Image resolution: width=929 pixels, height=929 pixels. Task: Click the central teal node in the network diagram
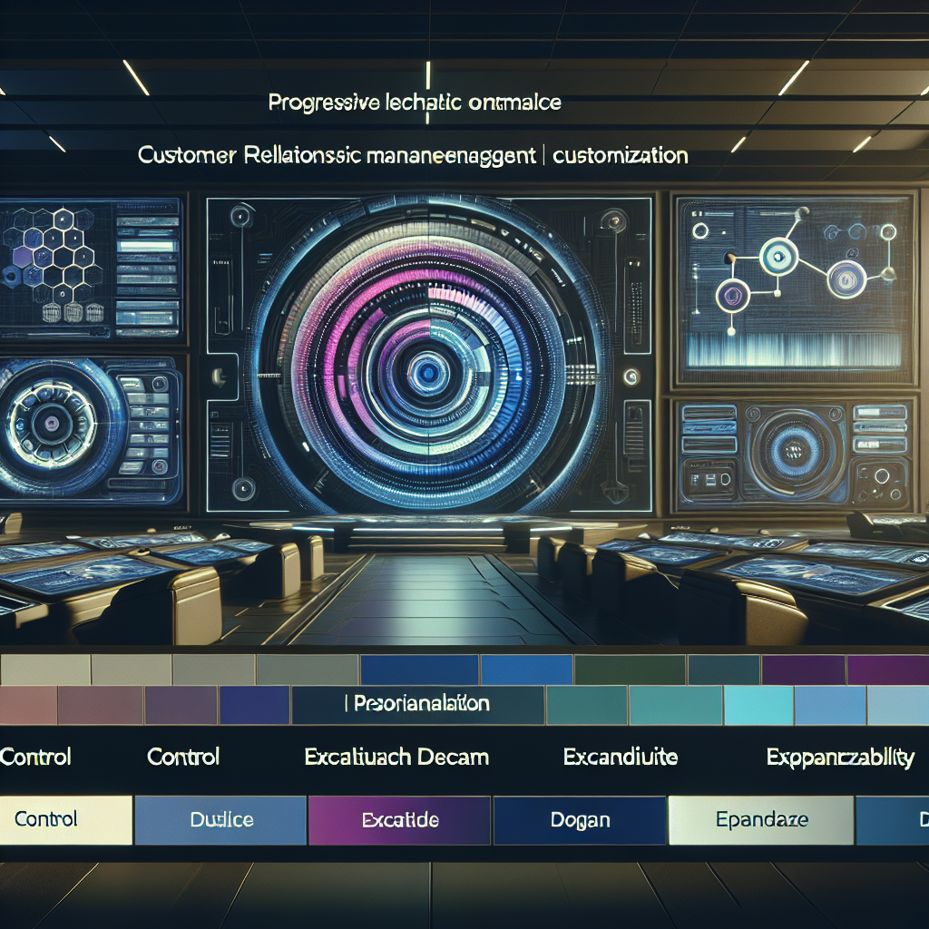[778, 259]
